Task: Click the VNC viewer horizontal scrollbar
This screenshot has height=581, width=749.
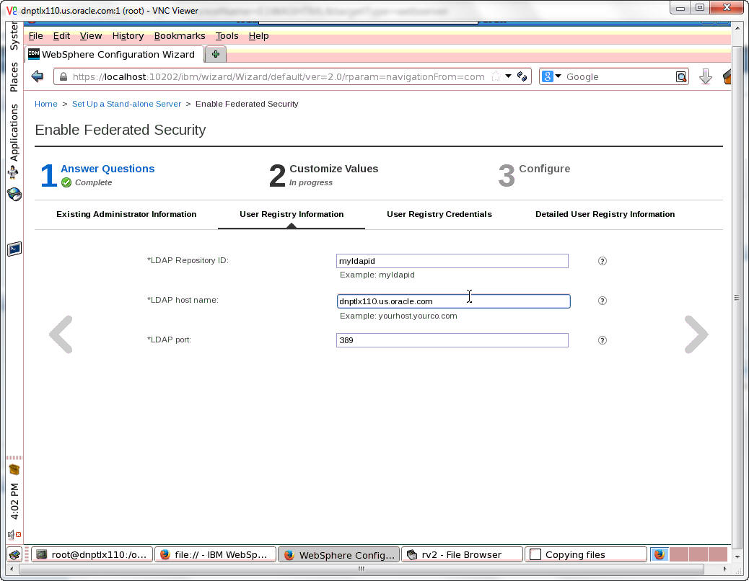Action: point(361,569)
